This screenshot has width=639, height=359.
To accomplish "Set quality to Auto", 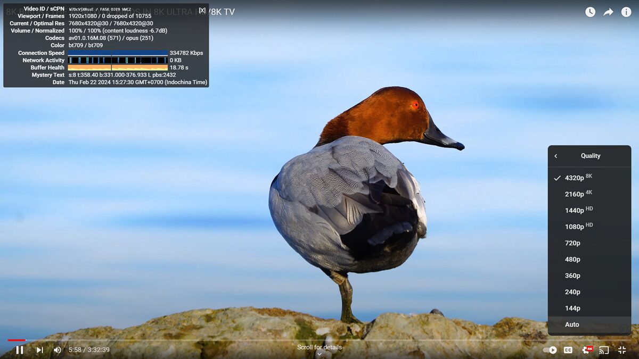I will [589, 324].
